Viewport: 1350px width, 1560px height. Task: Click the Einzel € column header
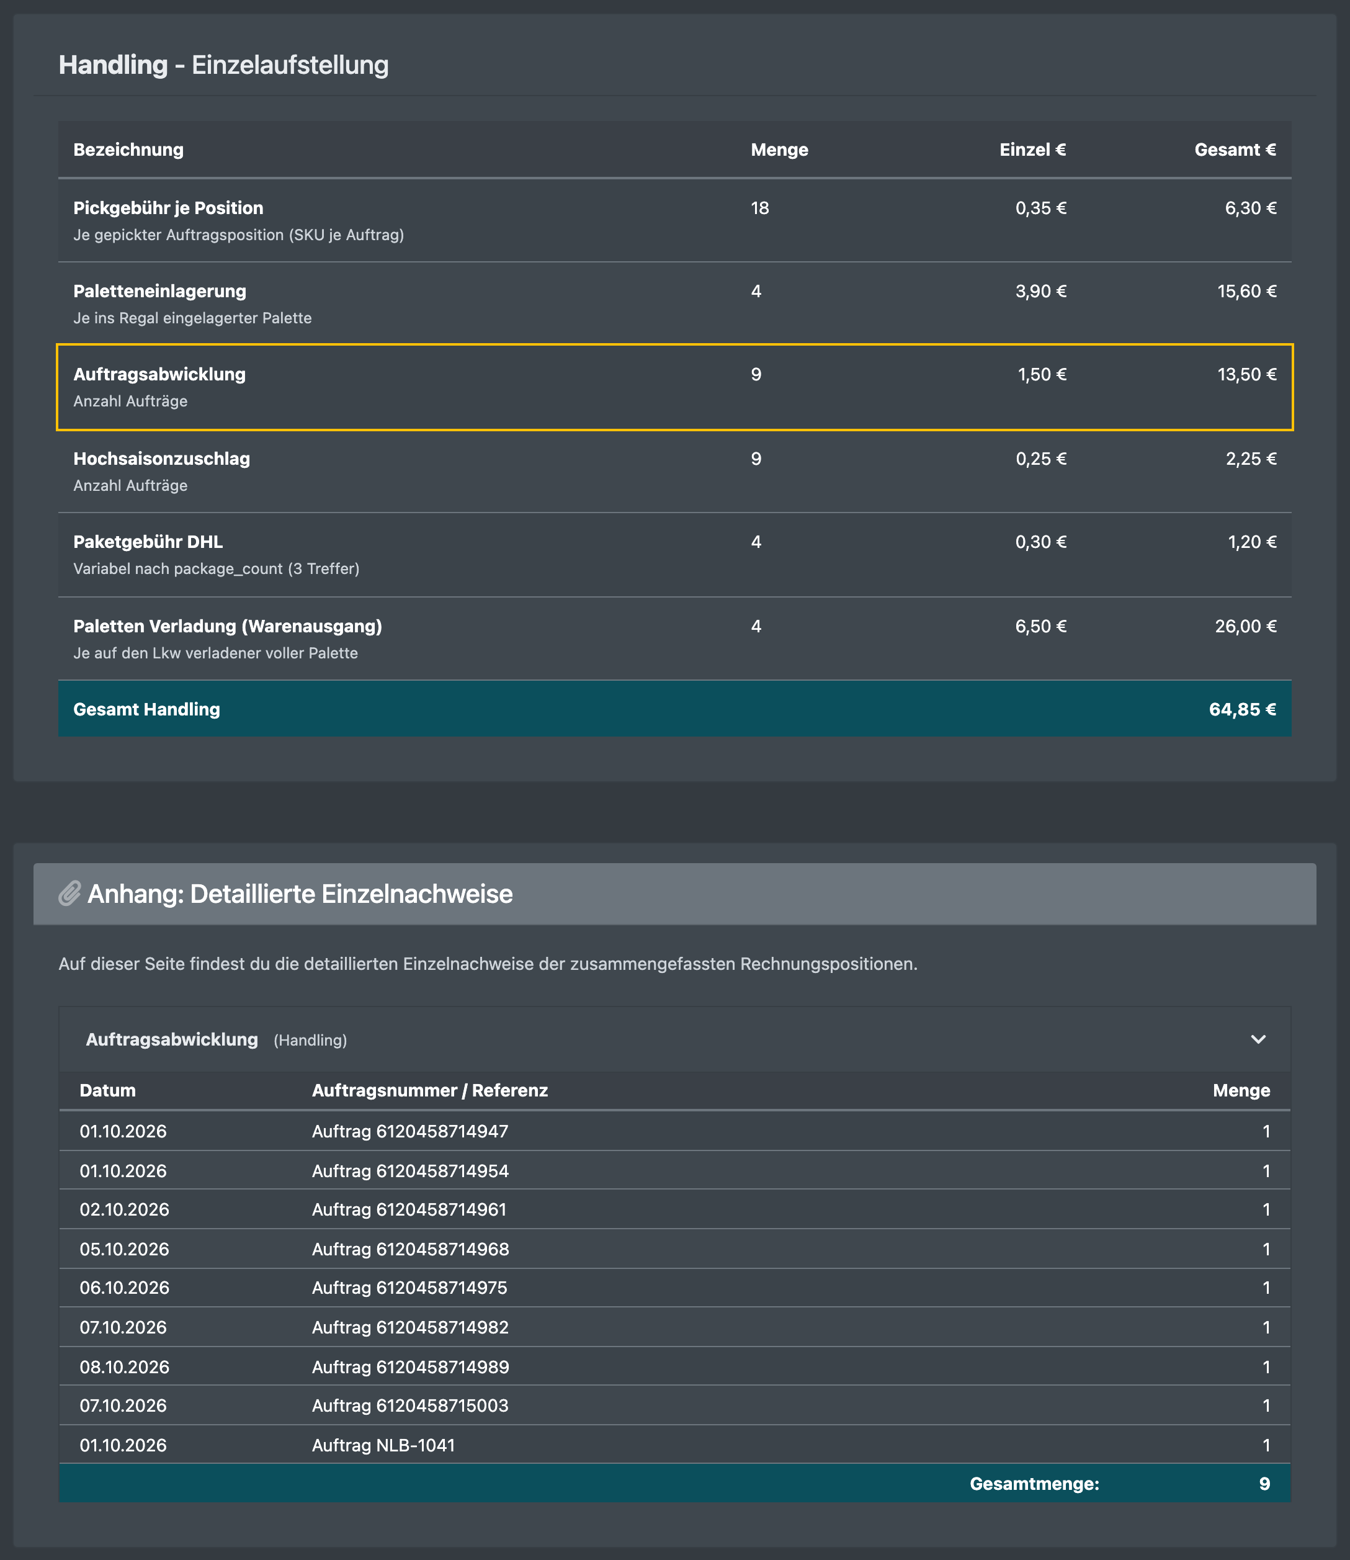[1032, 150]
